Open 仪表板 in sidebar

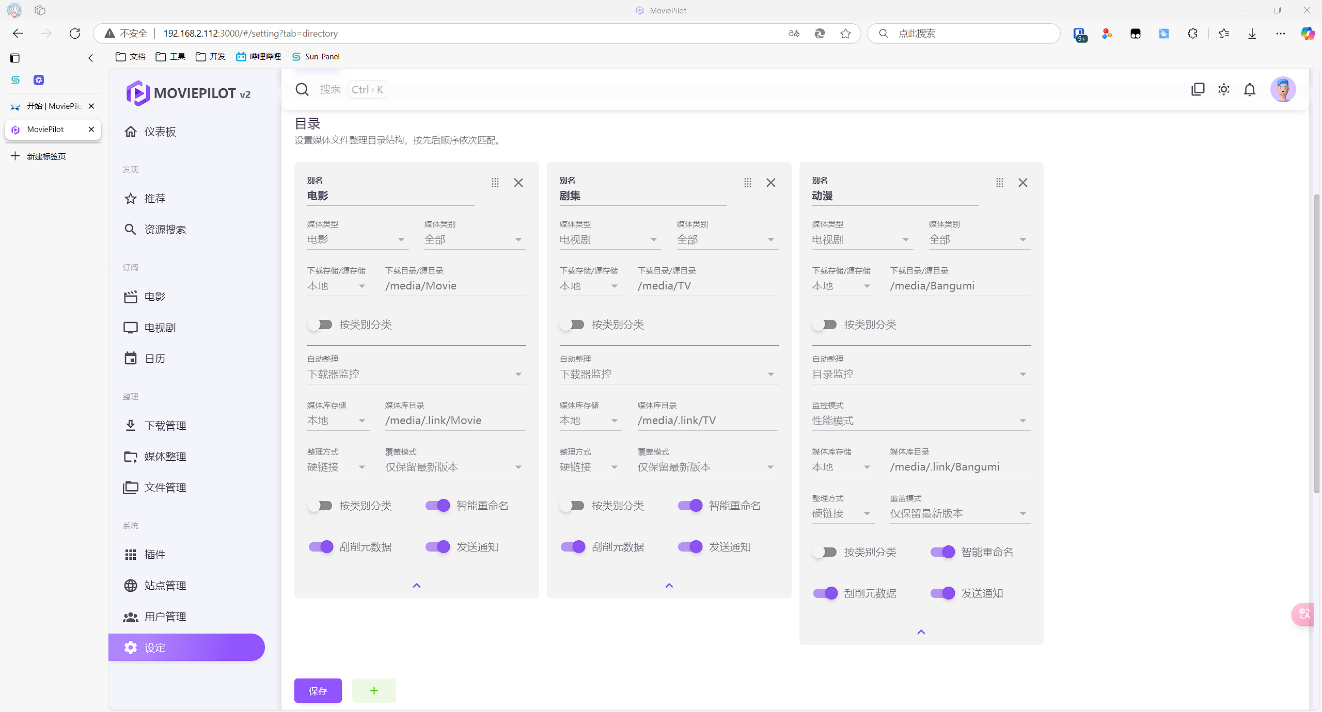186,132
